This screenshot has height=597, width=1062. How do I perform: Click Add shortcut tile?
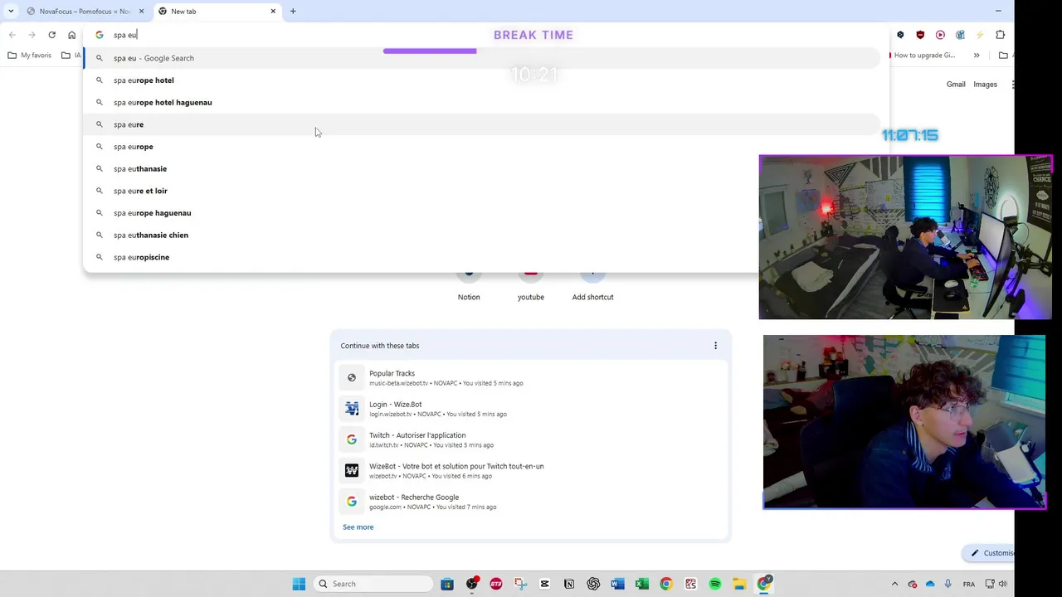592,286
